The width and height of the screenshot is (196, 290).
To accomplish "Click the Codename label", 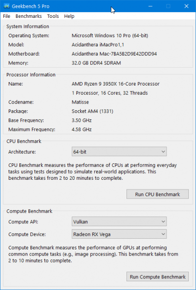I will 21,102.
